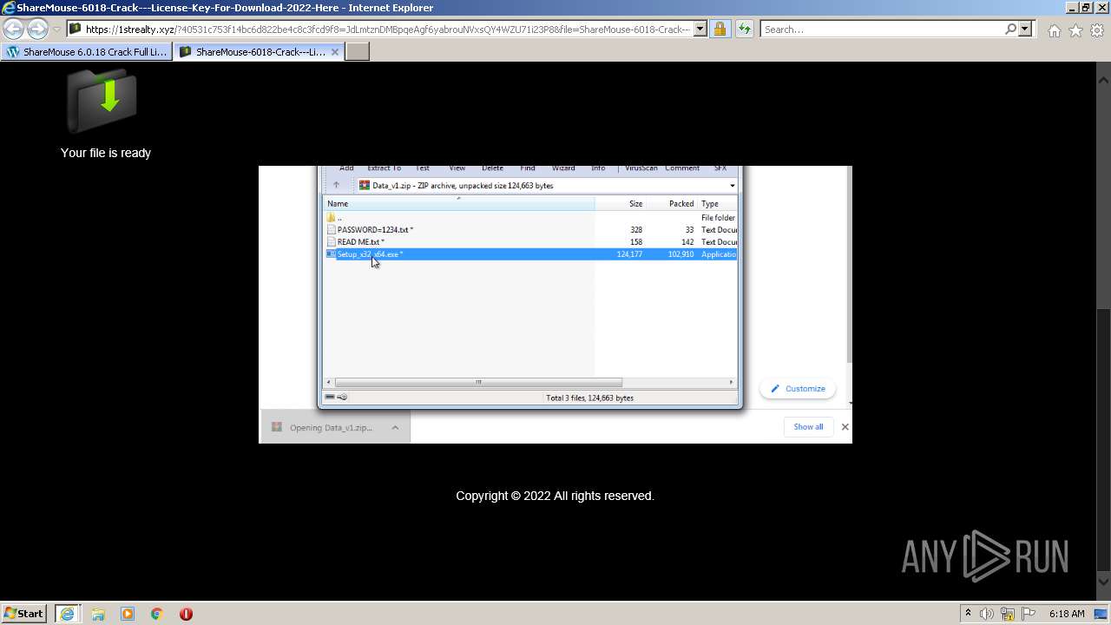Screen dimensions: 1111x625
Task: Click the volume speaker tray icon
Action: (x=987, y=614)
